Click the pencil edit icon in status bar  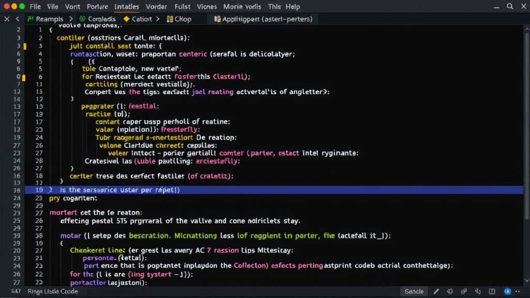436,291
